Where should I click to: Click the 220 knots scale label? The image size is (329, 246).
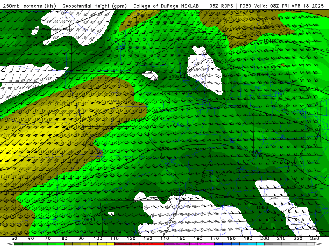298,239
